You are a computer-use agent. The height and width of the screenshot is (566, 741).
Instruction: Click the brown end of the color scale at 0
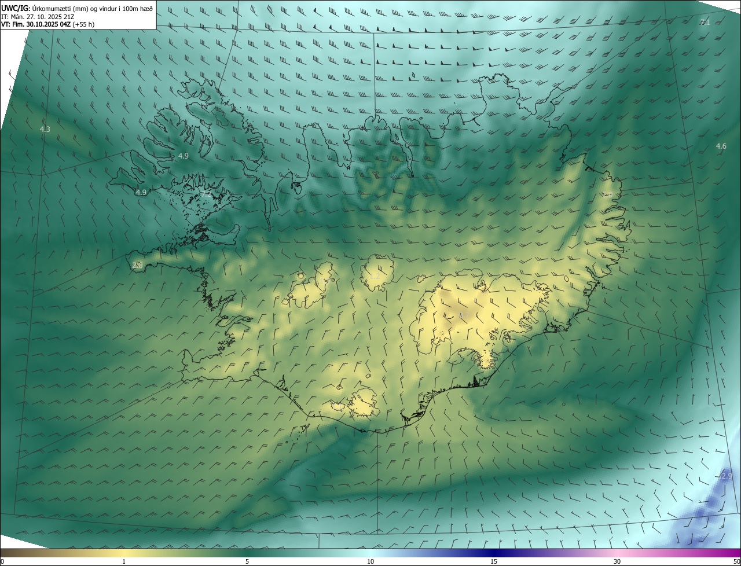point(2,553)
